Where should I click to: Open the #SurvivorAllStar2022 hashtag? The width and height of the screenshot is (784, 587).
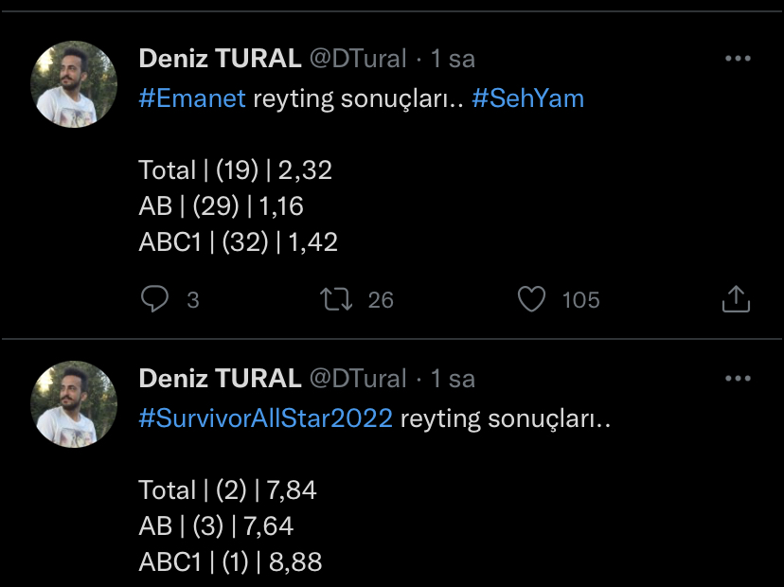[265, 418]
